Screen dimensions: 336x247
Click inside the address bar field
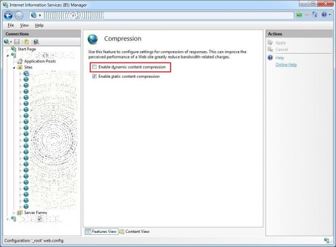(x=161, y=15)
